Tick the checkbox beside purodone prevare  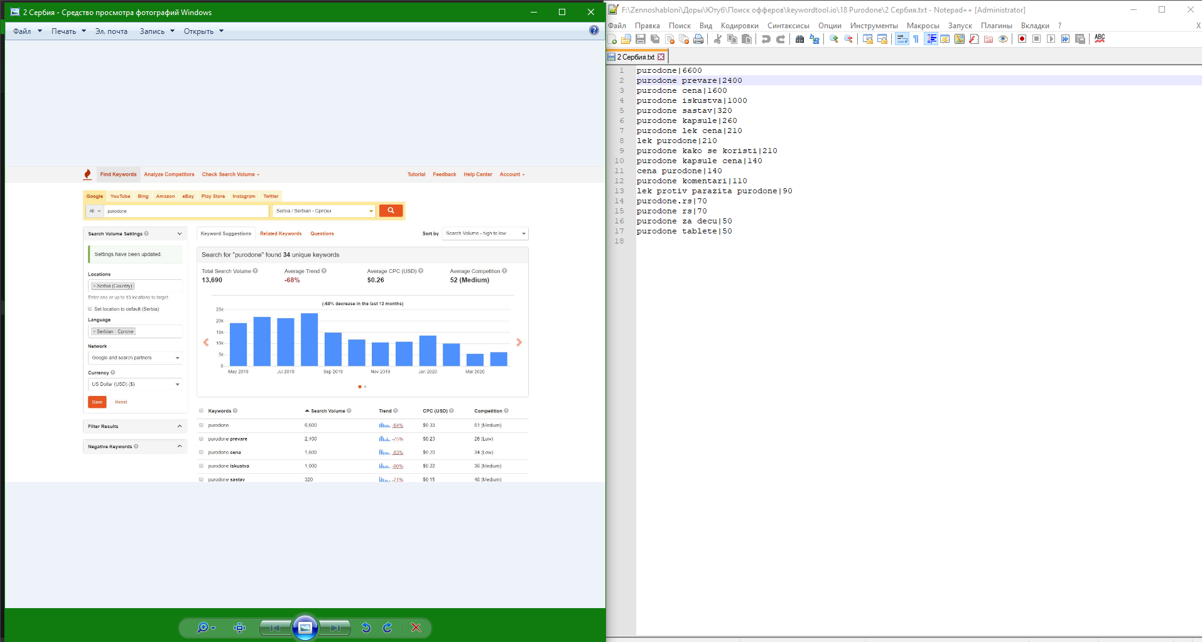(x=201, y=439)
